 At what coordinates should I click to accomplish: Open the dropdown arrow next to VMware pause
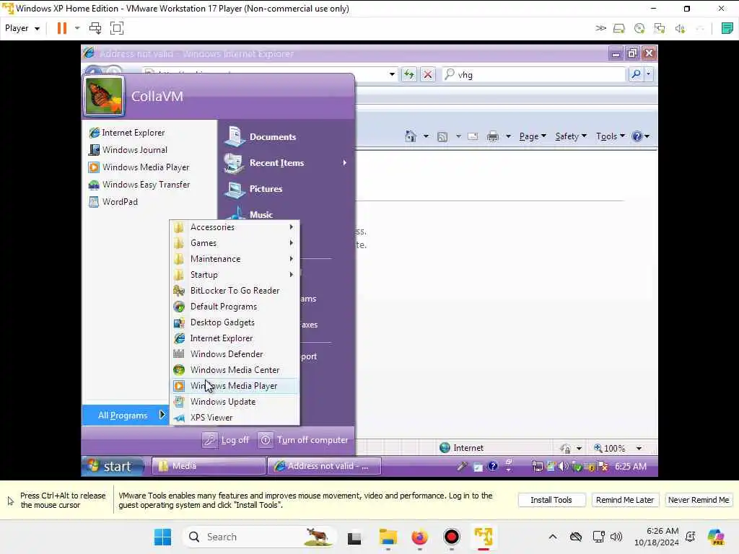pos(77,28)
